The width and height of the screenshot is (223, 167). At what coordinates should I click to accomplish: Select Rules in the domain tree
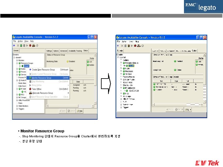click(x=20, y=103)
